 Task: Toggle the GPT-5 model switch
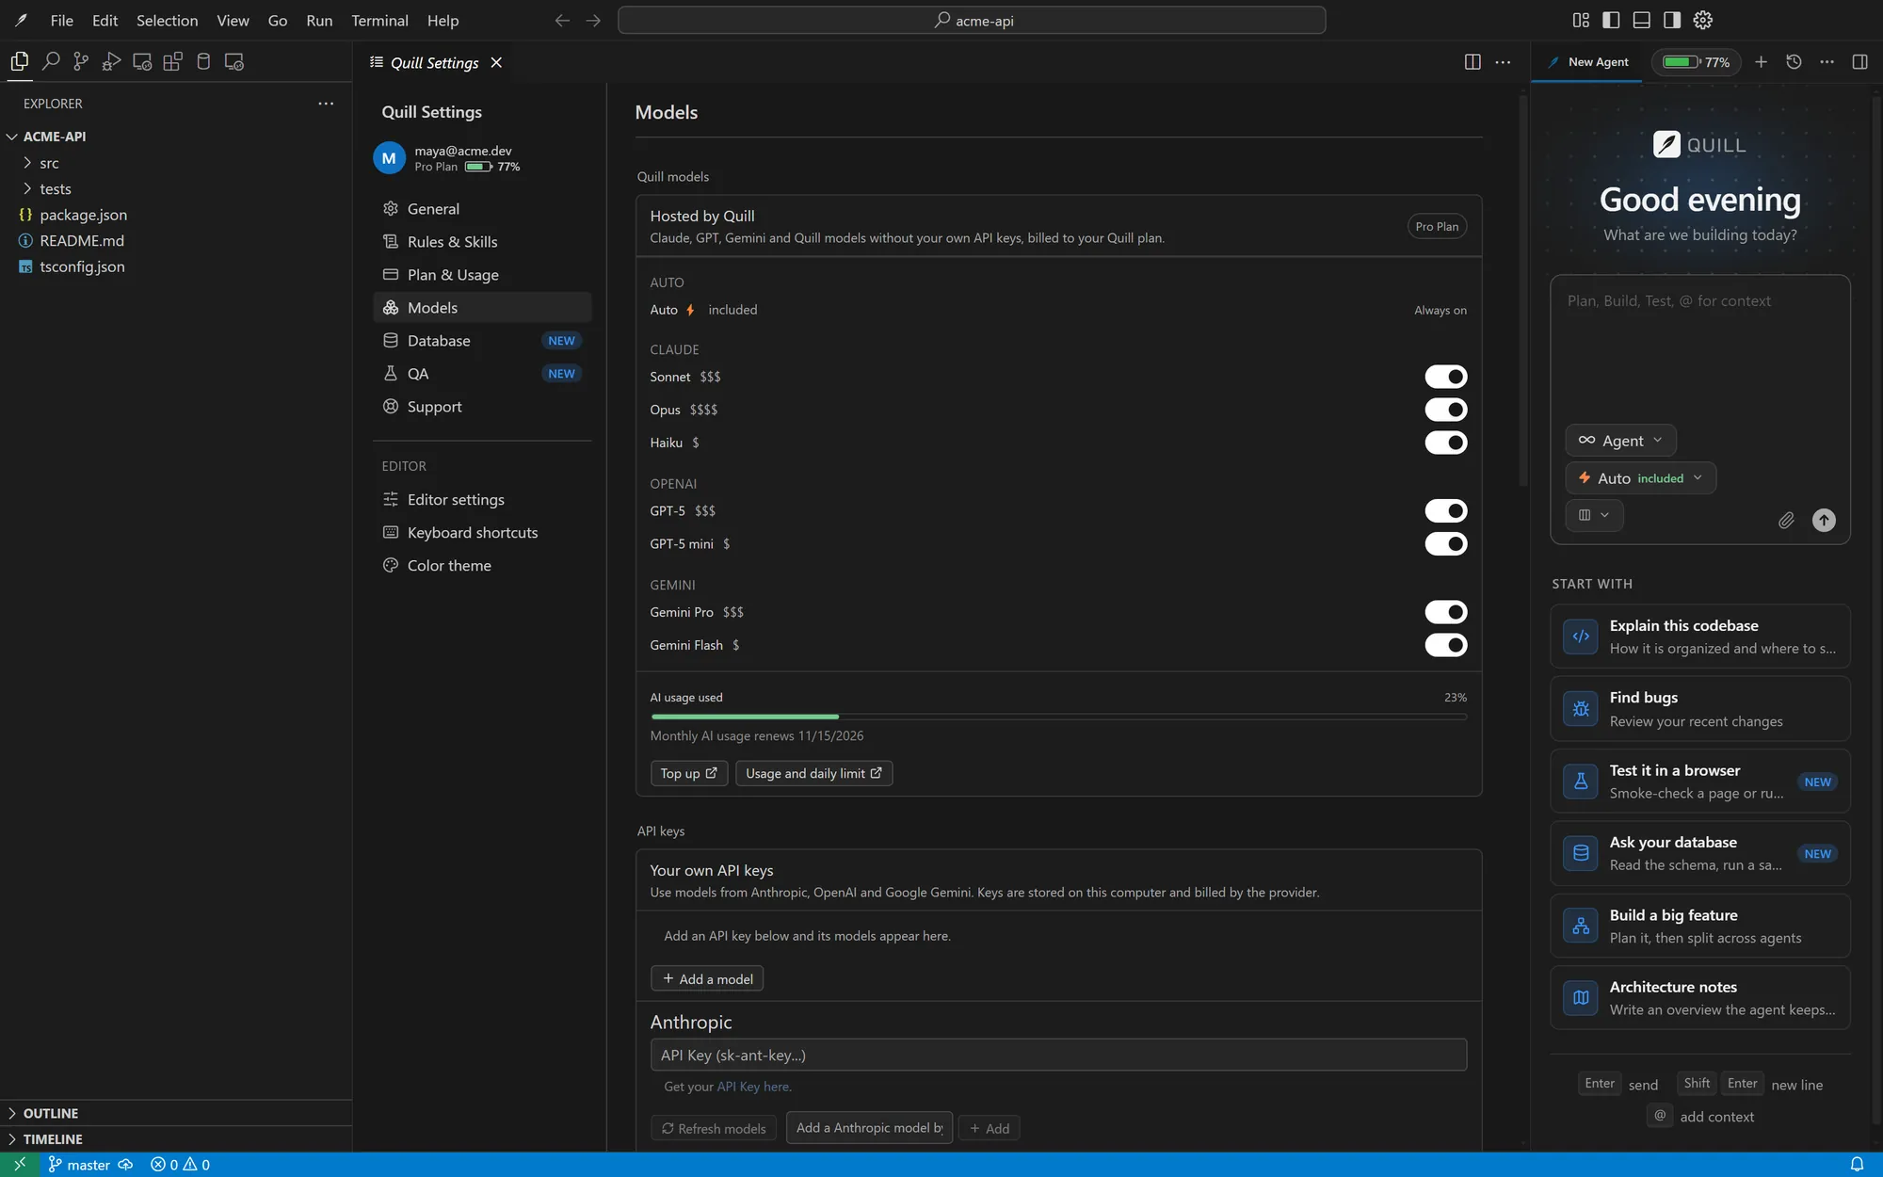click(x=1445, y=510)
